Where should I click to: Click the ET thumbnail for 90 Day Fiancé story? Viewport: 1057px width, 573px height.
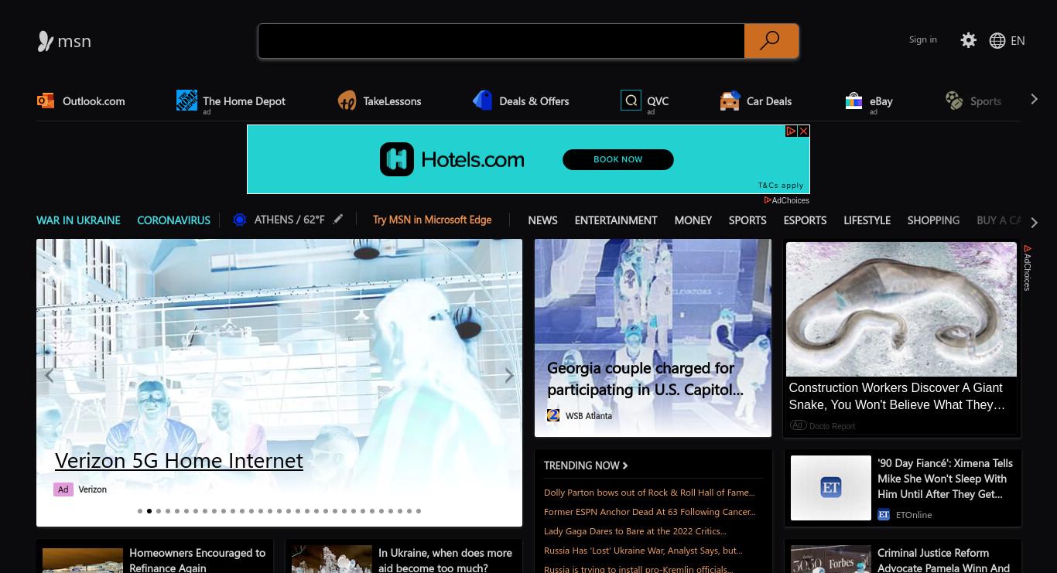[x=831, y=488]
